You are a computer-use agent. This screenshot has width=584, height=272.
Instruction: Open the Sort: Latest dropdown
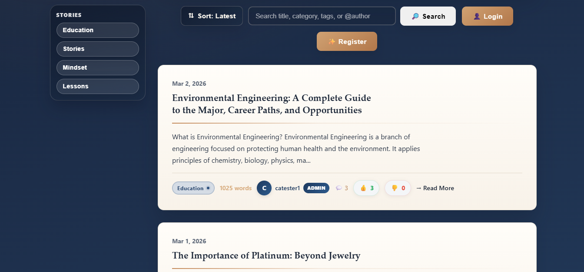(x=212, y=16)
